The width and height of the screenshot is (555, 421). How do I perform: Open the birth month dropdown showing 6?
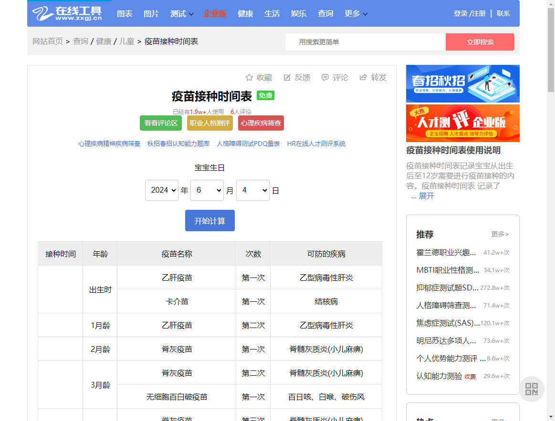coord(207,190)
